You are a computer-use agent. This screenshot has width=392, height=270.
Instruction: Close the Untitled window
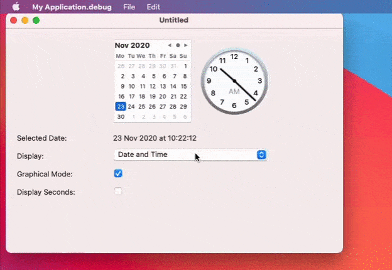13,20
